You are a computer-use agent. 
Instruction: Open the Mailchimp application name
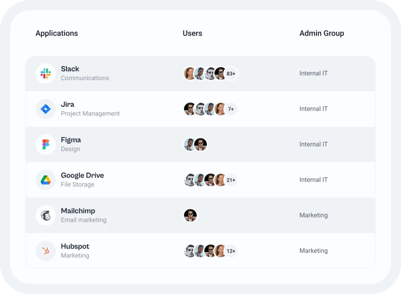tap(78, 211)
